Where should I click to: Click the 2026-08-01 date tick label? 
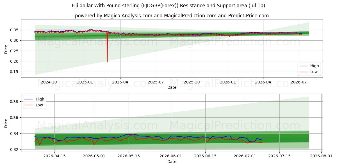(322, 156)
